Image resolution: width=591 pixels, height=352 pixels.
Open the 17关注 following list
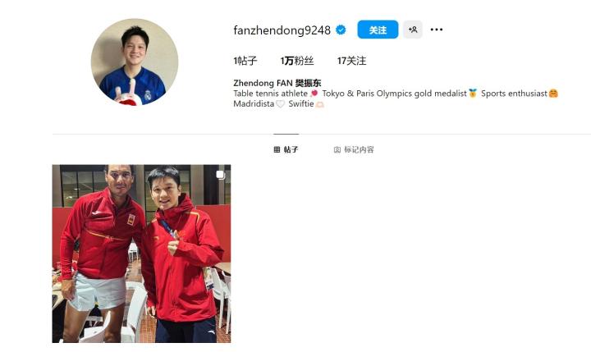351,61
